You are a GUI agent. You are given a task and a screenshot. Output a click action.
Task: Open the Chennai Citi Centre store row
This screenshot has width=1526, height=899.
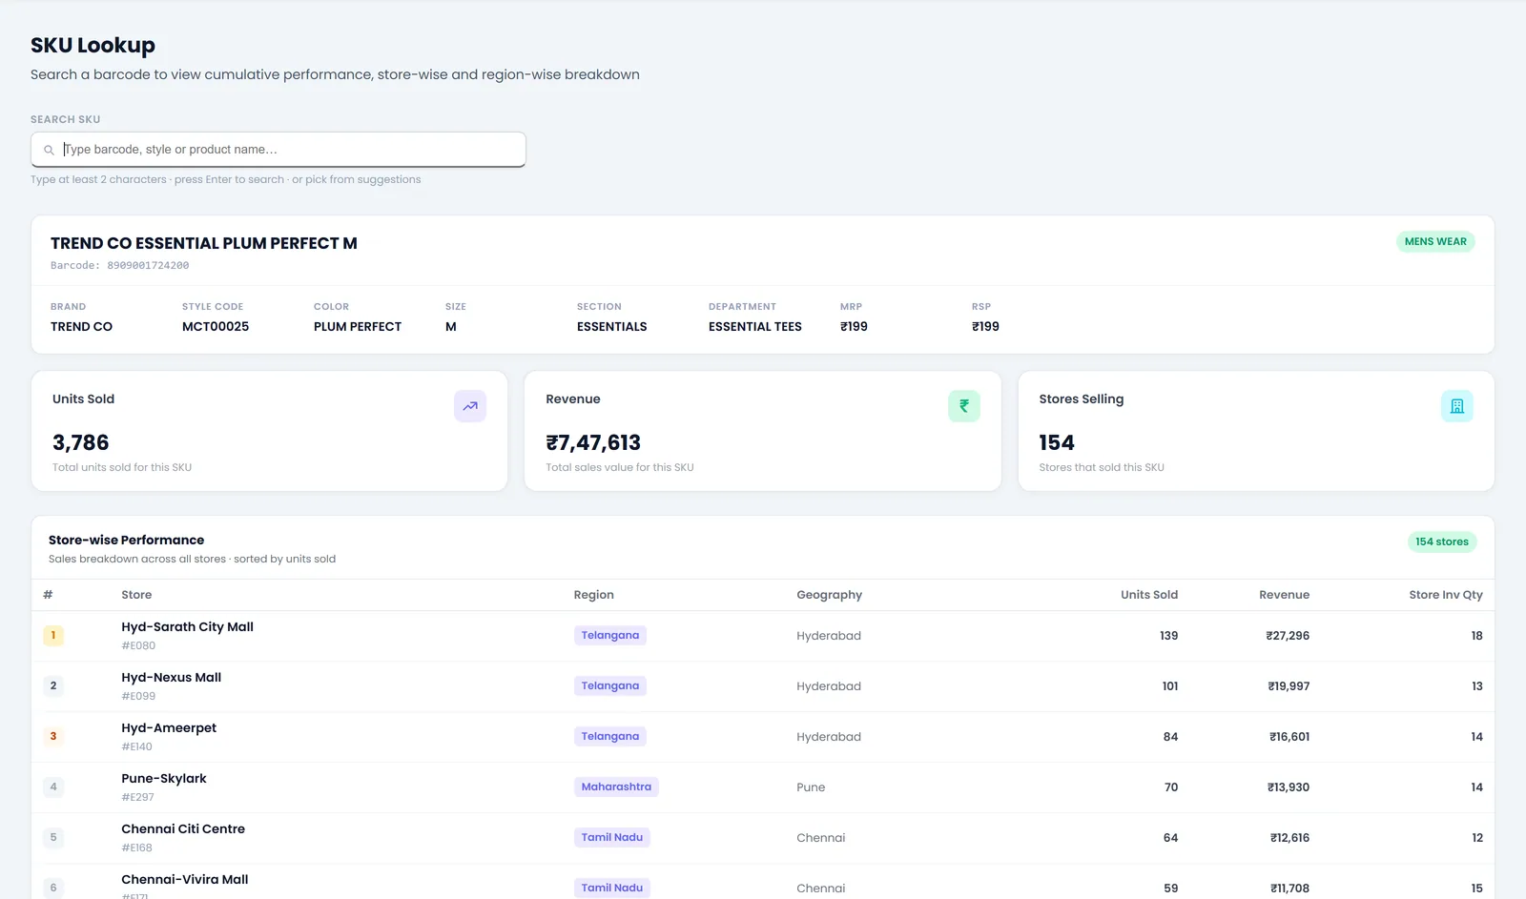coord(763,838)
